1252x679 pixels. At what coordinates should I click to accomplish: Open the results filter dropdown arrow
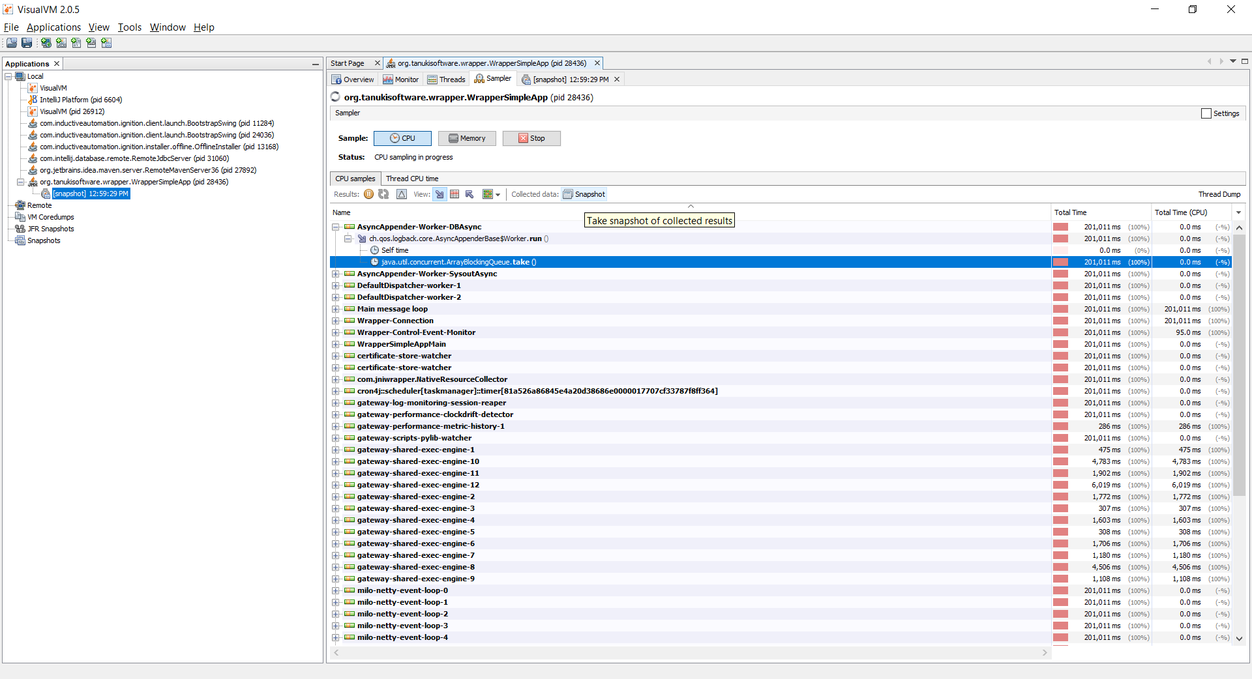click(498, 195)
